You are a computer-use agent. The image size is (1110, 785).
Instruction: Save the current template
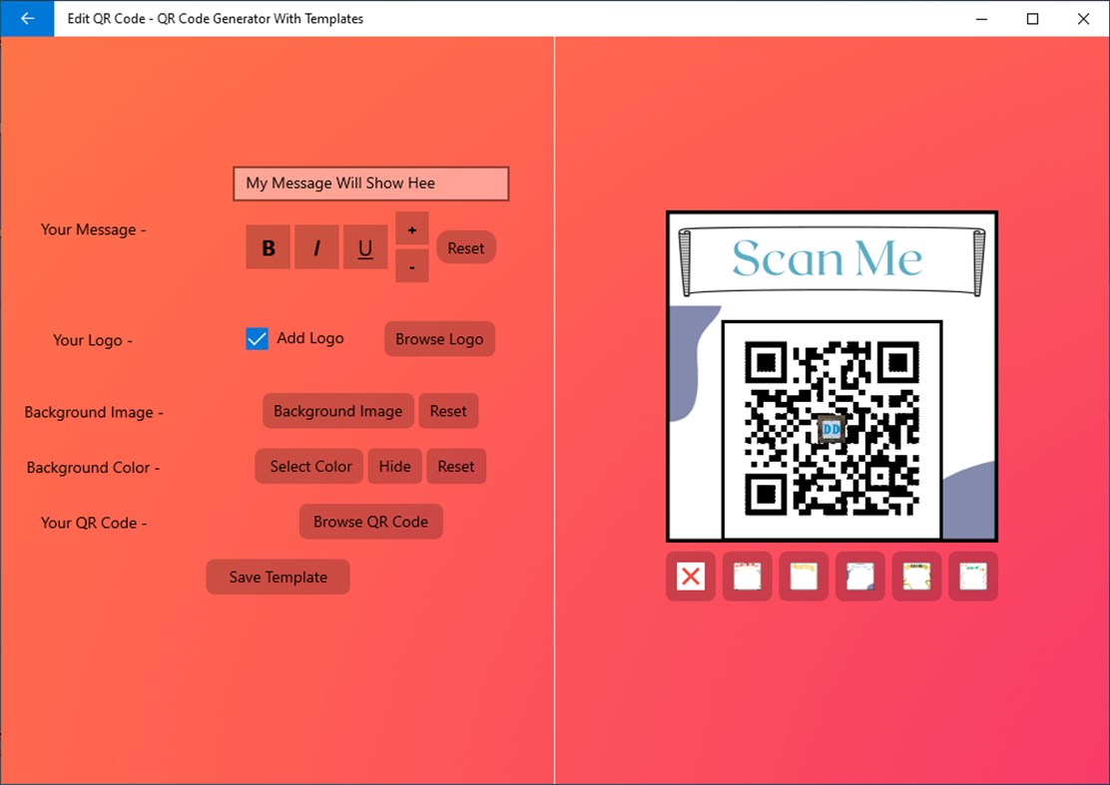[x=278, y=577]
